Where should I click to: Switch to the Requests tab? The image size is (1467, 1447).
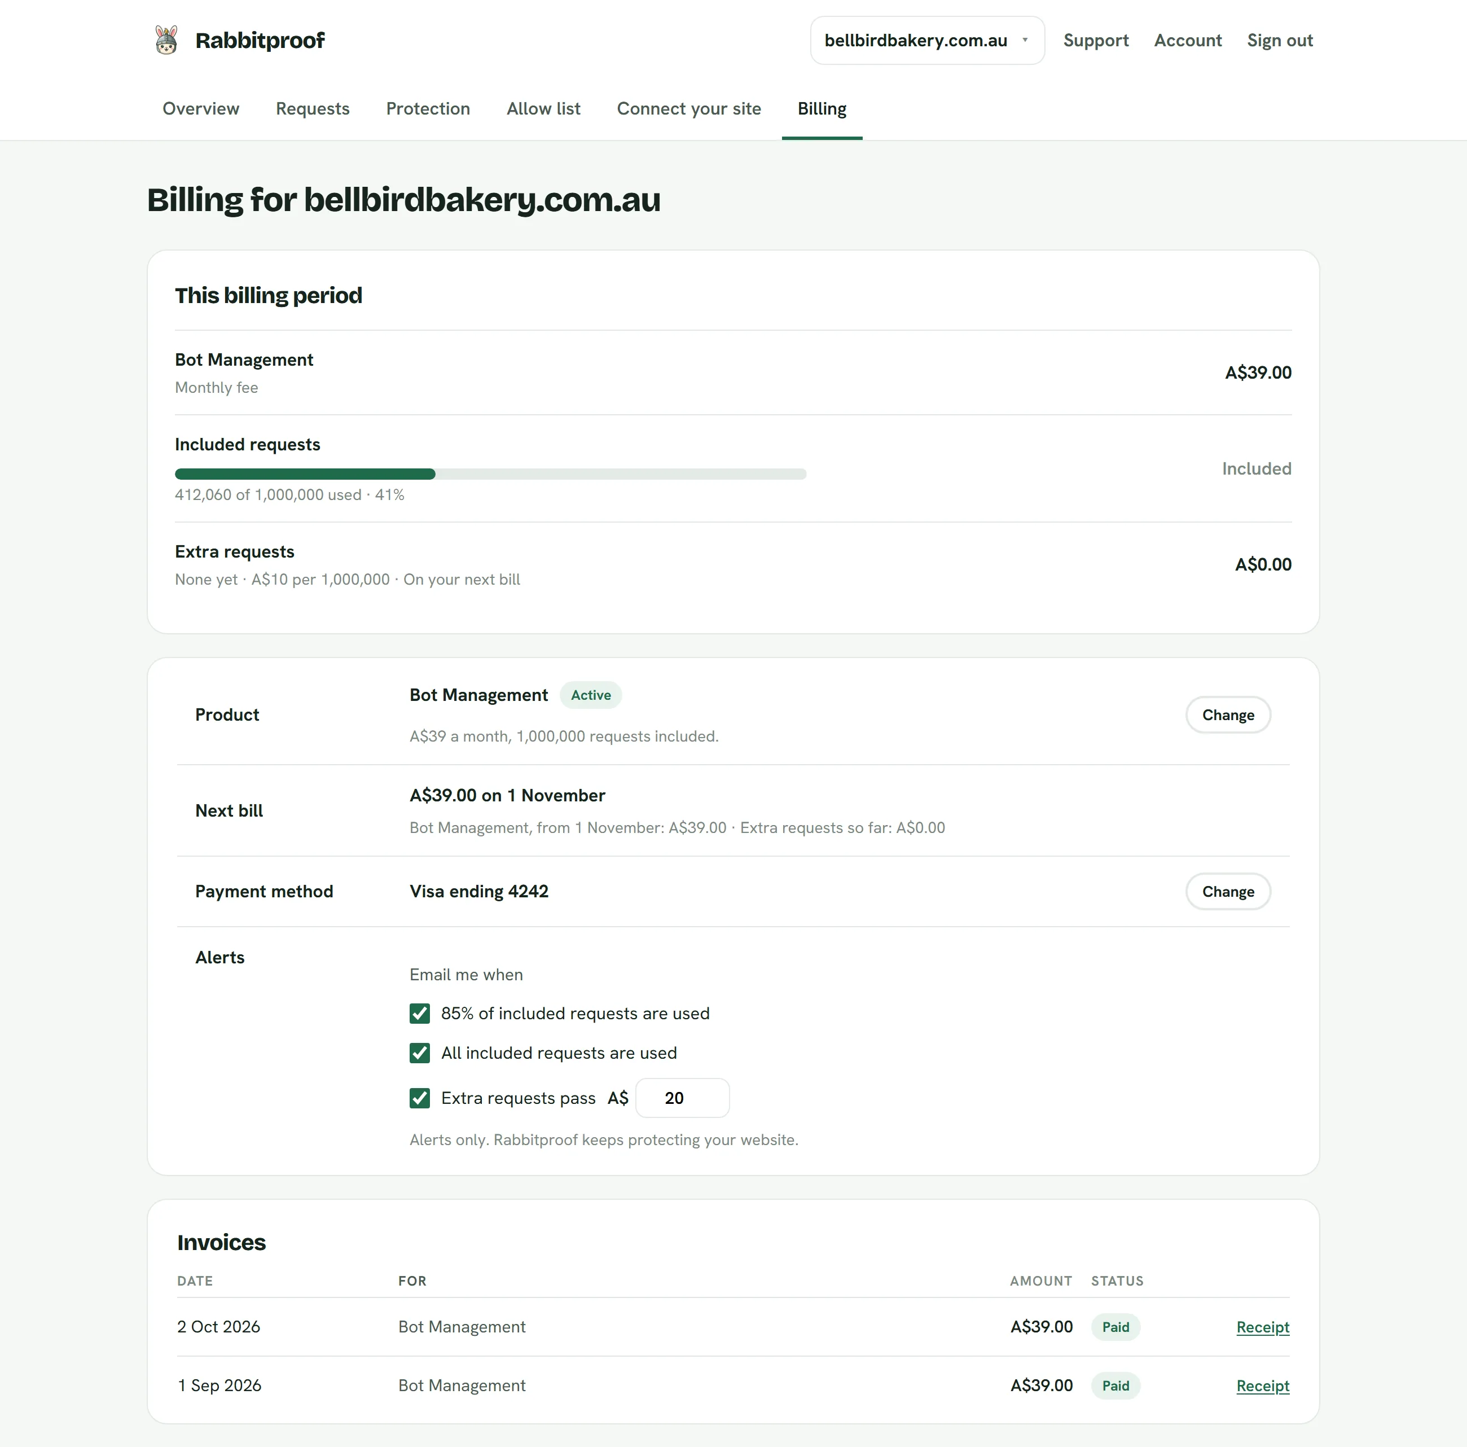pyautogui.click(x=312, y=108)
